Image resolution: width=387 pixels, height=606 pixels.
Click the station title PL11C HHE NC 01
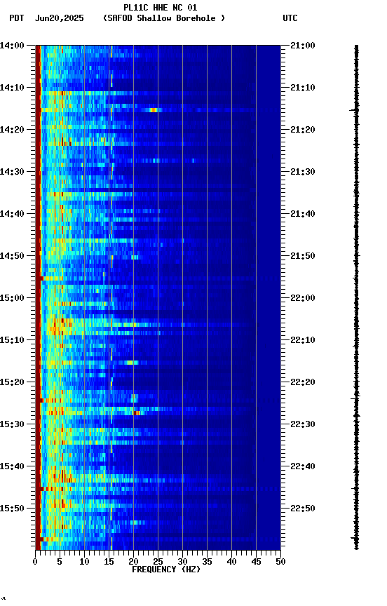pos(160,7)
